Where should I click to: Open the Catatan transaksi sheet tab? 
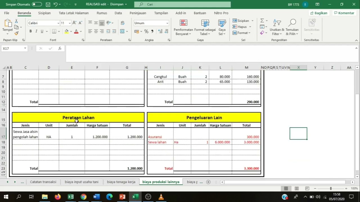tap(43, 182)
